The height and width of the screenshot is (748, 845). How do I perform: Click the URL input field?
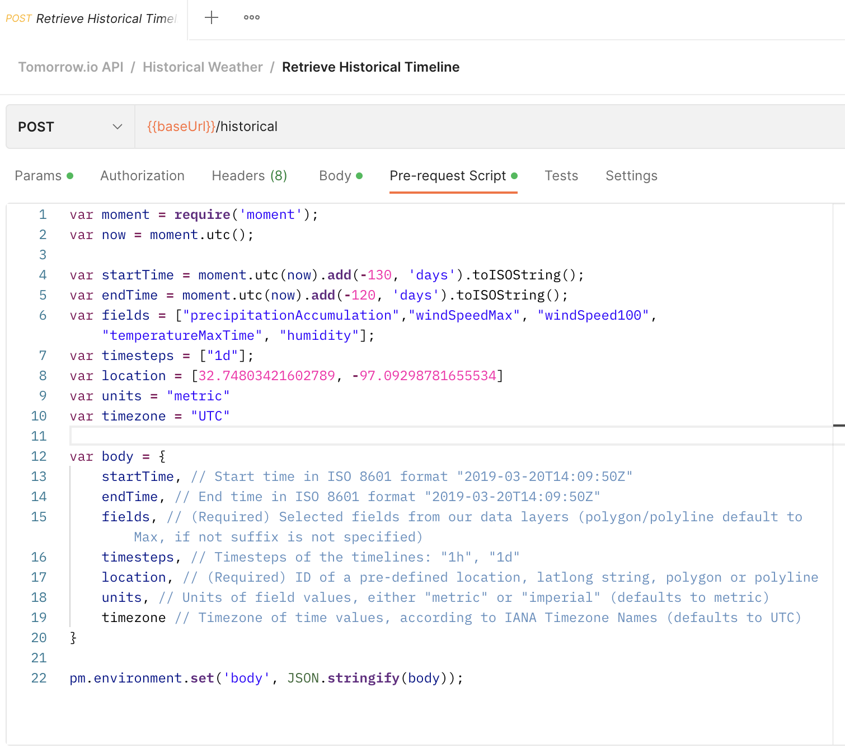[x=392, y=127]
